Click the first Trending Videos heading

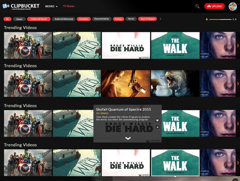click(x=20, y=28)
